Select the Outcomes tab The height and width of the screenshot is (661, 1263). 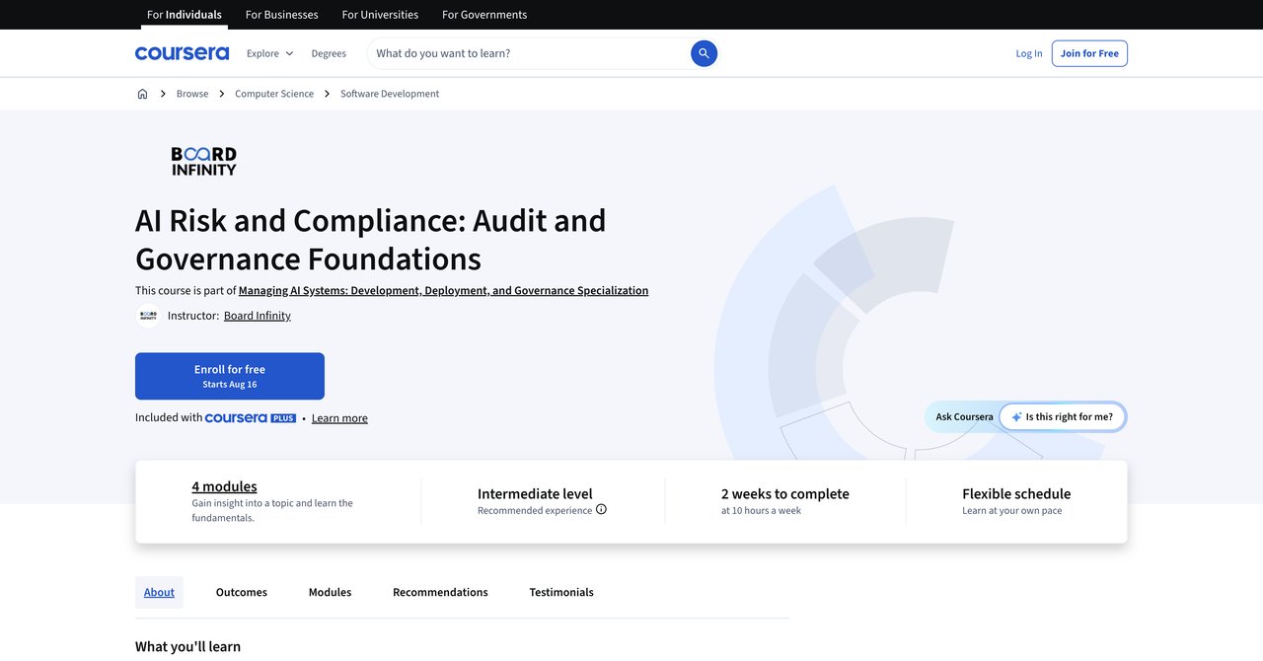(242, 592)
